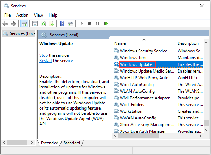This screenshot has height=155, width=211.
Task: Toggle Show/Hide Action Pane icon
Action: (70, 24)
